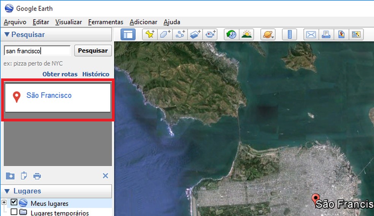This screenshot has width=374, height=216.
Task: Add an image overlay from the toolbar
Action: click(x=195, y=35)
